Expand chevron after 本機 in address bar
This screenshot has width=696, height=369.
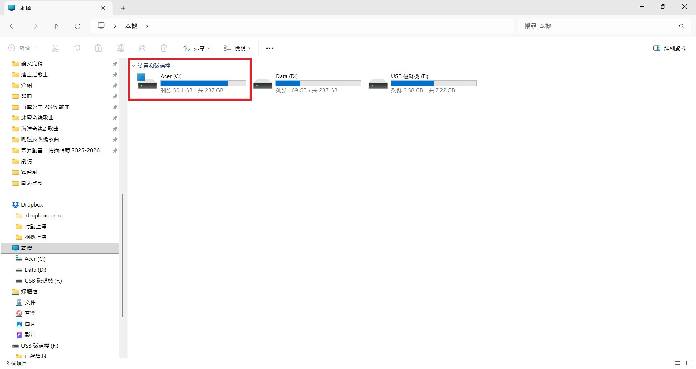point(147,26)
